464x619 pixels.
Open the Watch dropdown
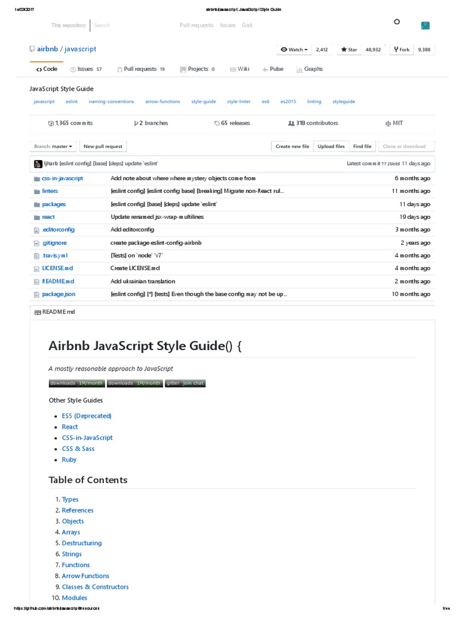tap(294, 50)
